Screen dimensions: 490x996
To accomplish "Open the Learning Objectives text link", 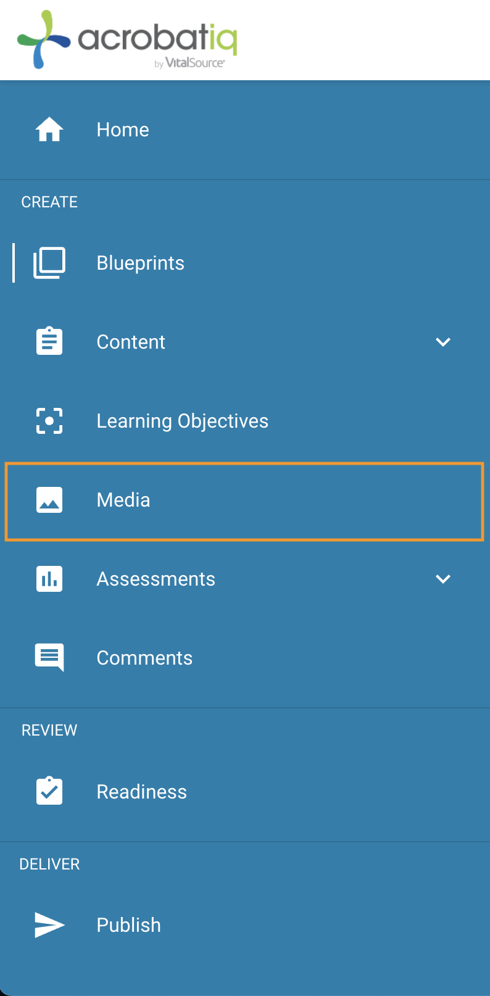I will pyautogui.click(x=183, y=421).
